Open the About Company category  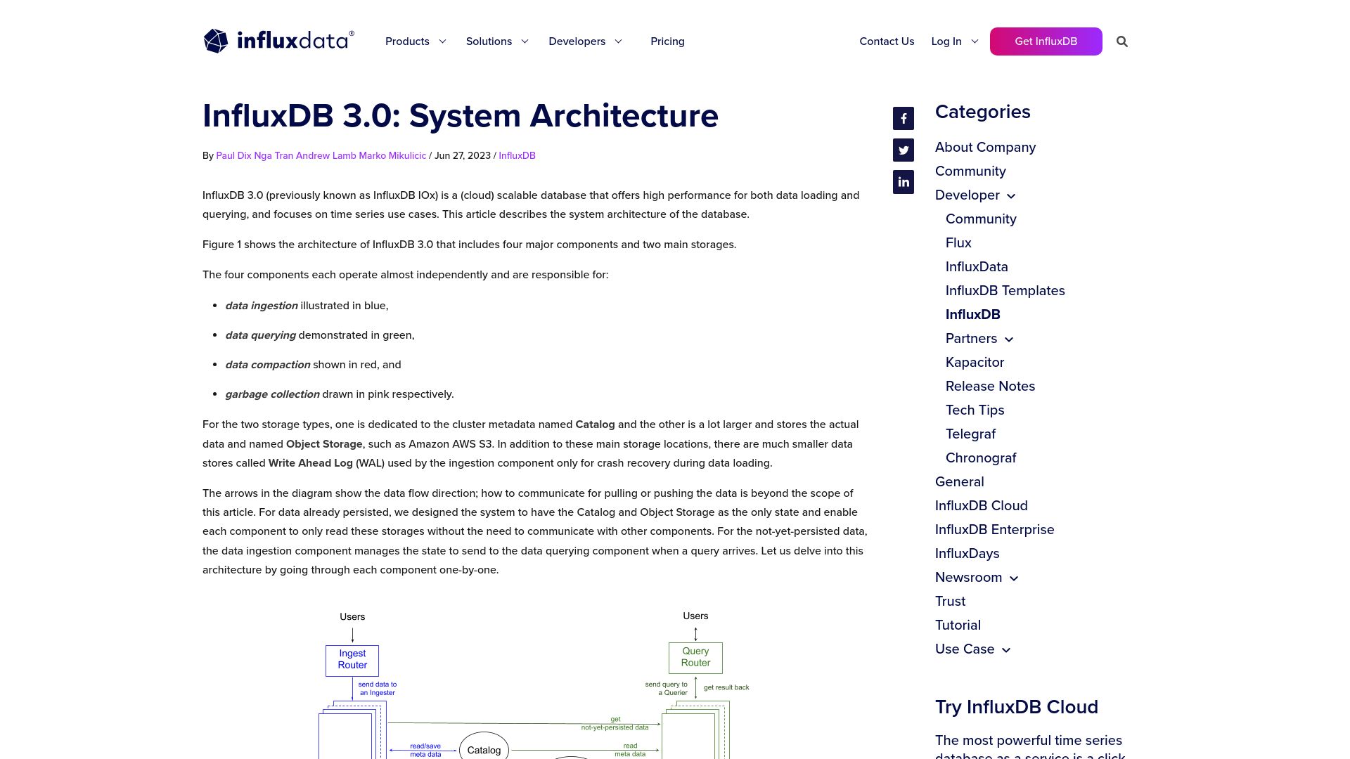coord(985,147)
